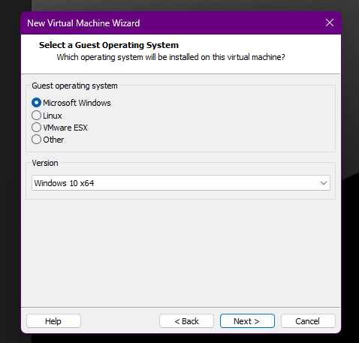This screenshot has width=359, height=343.
Task: Click the Version group label
Action: (45, 163)
